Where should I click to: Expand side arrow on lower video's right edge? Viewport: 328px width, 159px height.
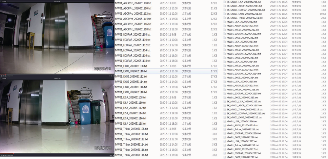coord(113,116)
